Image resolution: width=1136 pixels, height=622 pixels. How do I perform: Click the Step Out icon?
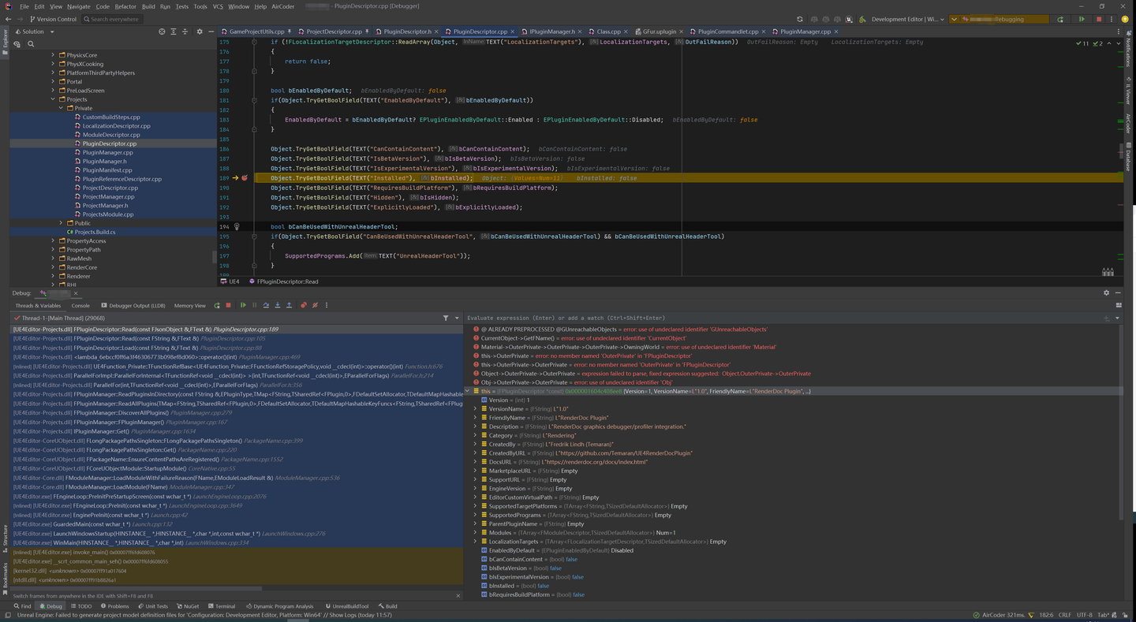pos(289,305)
